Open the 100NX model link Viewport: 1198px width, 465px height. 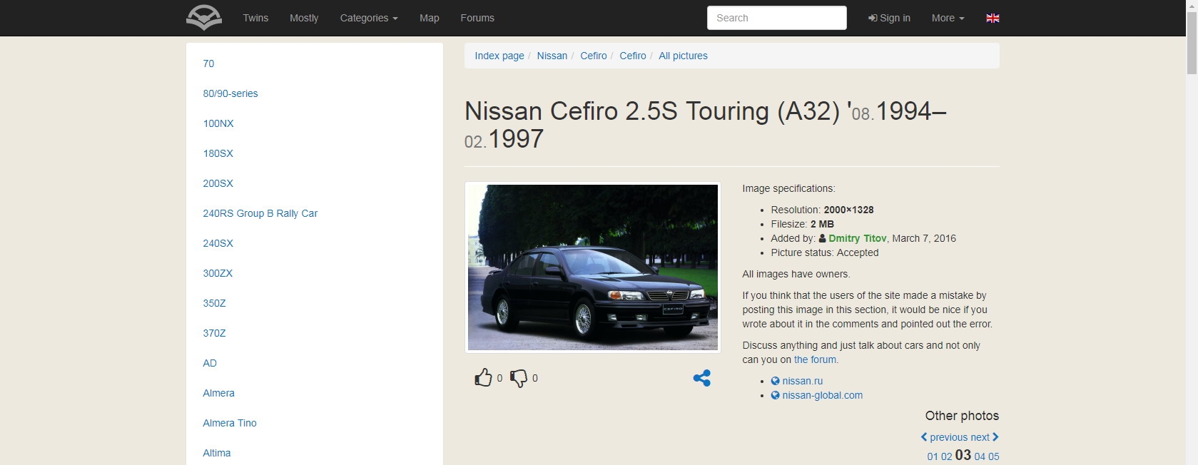[218, 123]
